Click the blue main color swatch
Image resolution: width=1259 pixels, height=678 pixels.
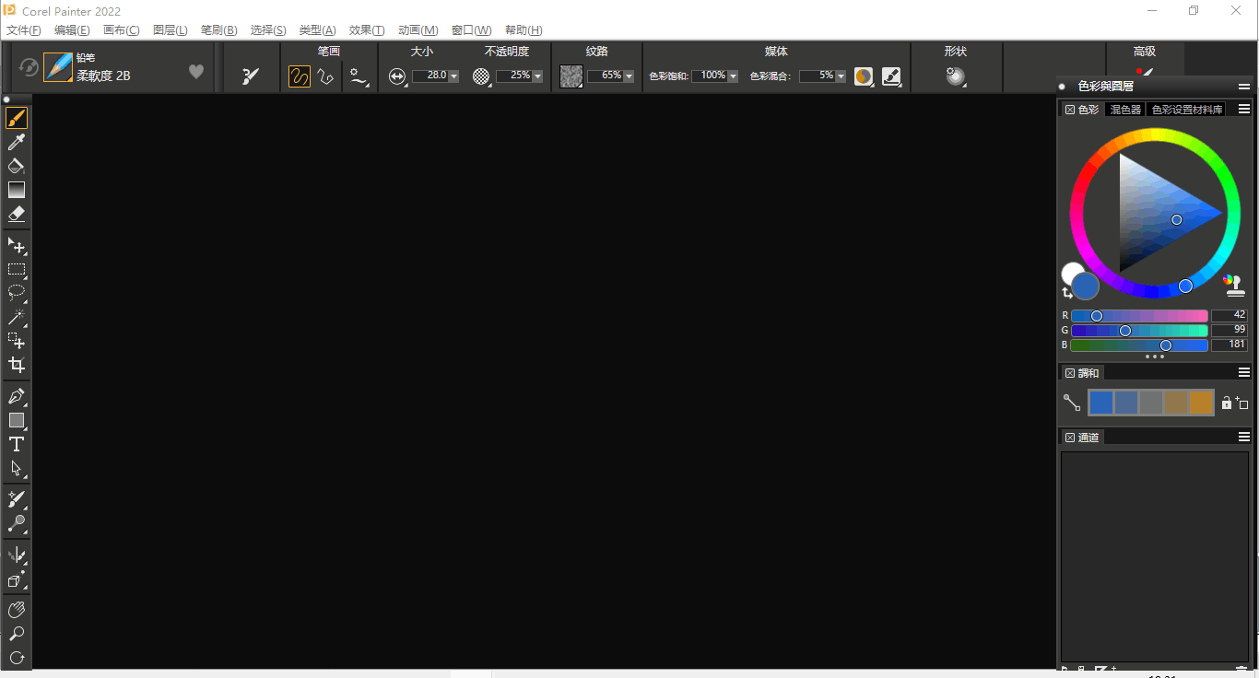coord(1086,286)
